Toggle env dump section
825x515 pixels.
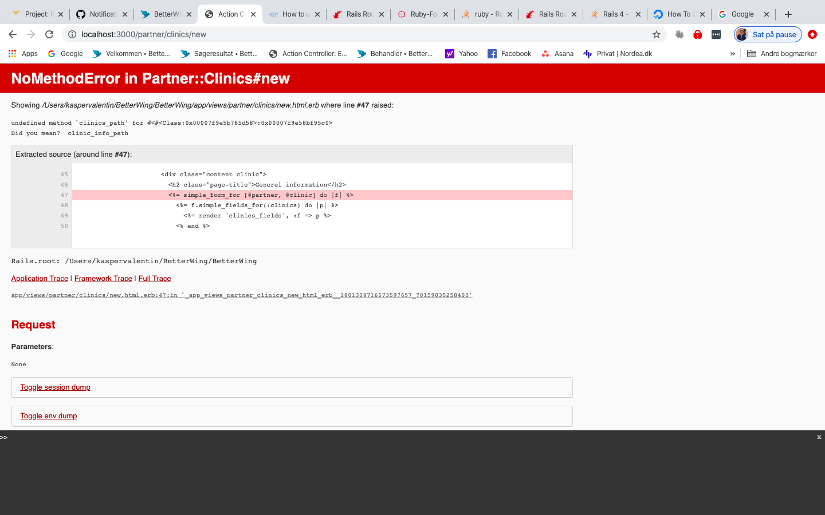(49, 416)
